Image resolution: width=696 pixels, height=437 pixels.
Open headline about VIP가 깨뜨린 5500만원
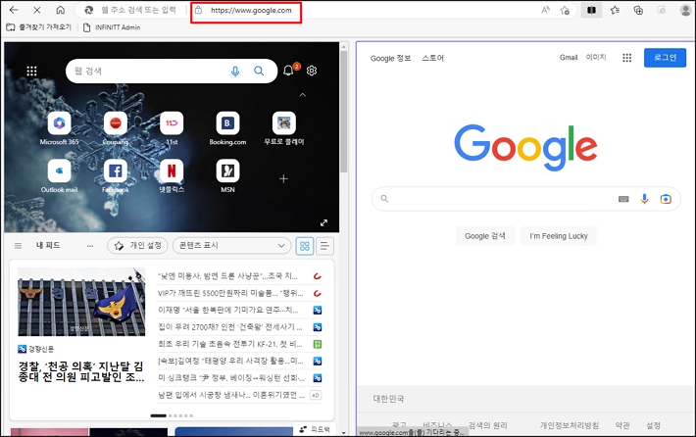click(x=230, y=293)
